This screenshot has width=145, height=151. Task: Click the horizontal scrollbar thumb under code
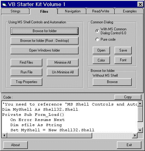click(50, 135)
